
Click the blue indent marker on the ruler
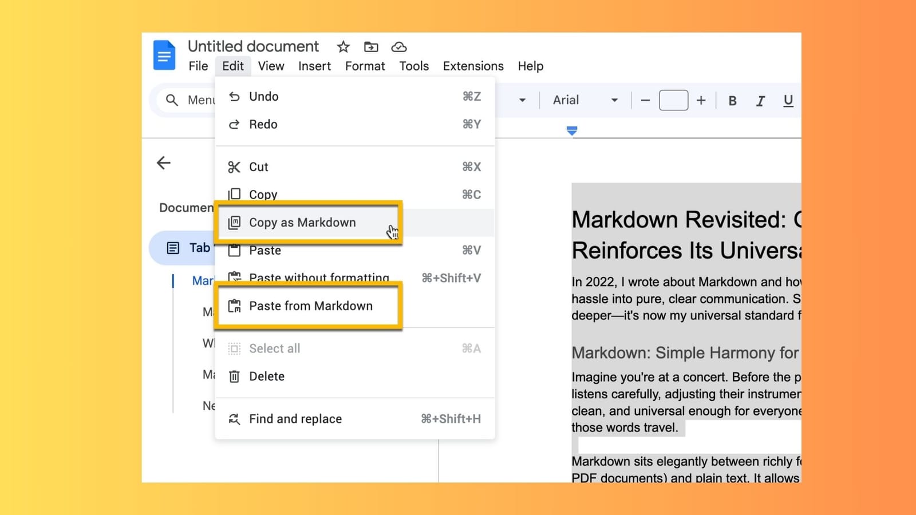[x=571, y=130]
